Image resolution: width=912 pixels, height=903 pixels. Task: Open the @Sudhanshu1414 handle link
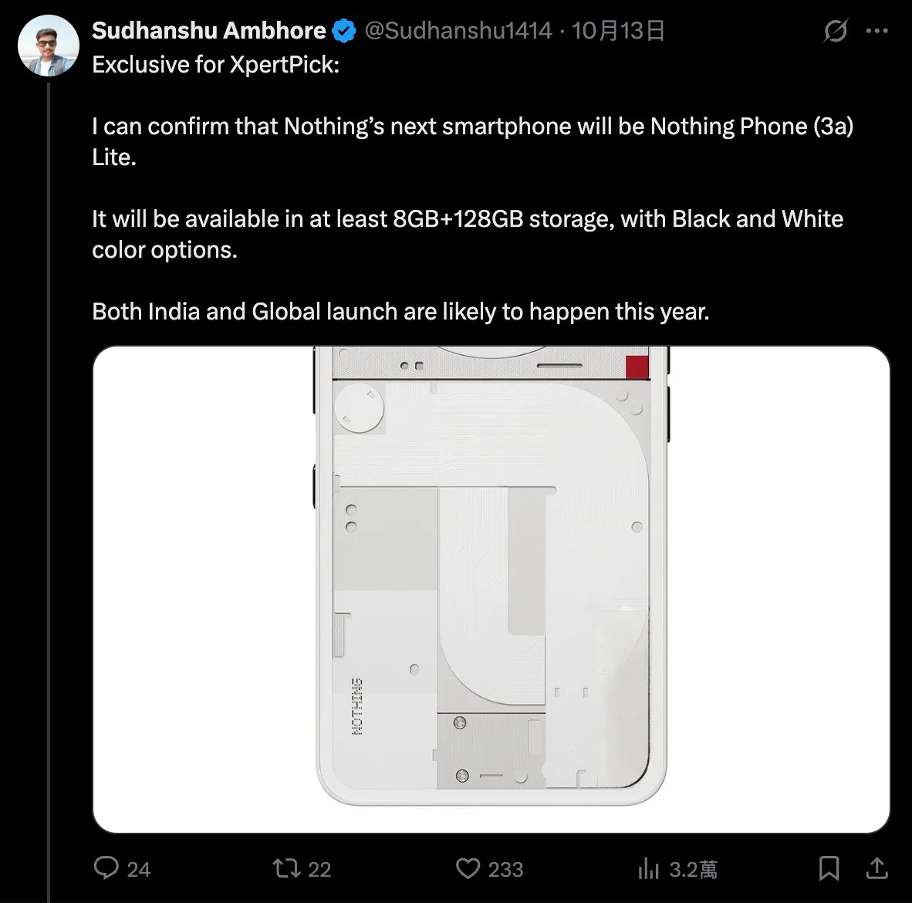coord(458,31)
